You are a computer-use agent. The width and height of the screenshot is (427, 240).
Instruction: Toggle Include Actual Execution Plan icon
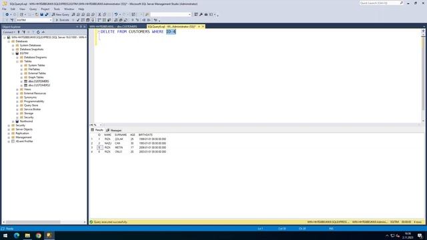[x=99, y=20]
